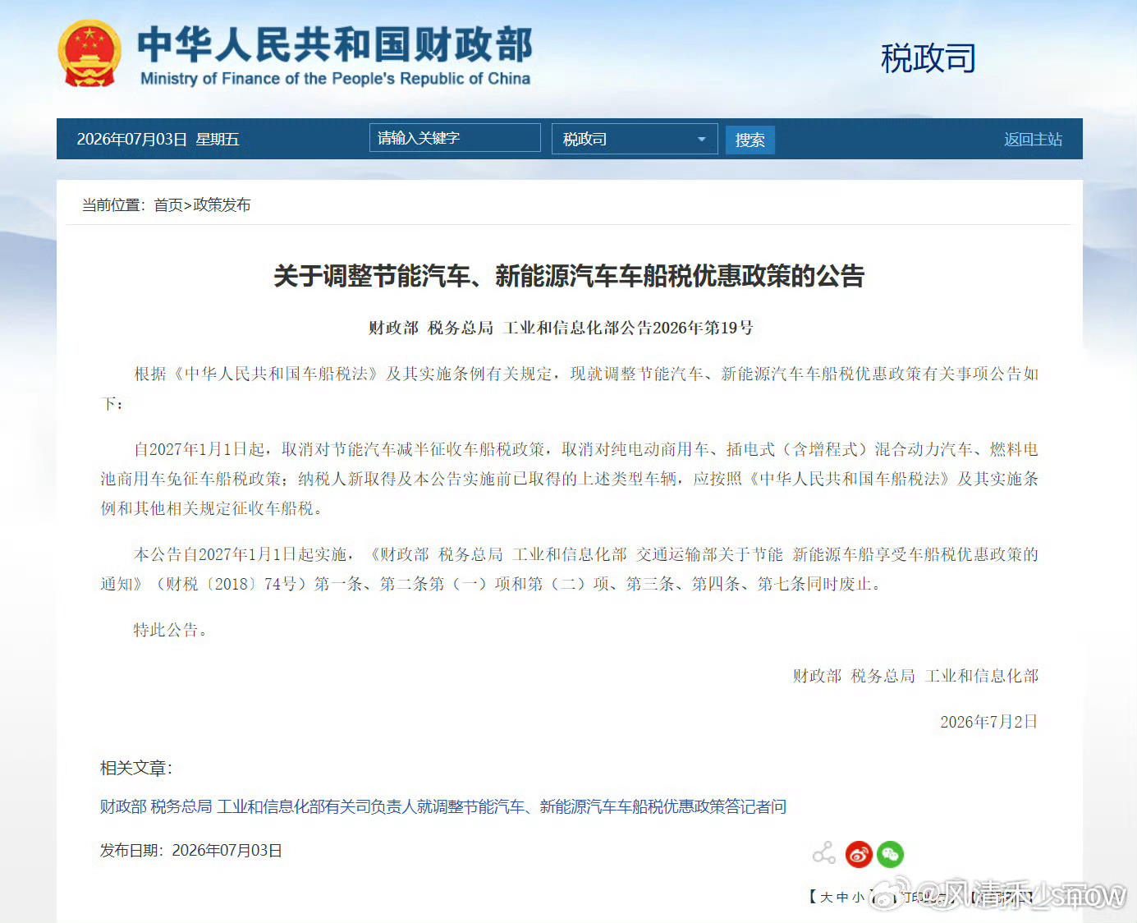Click the 特此公告。 line
Viewport: 1137px width, 923px height.
[171, 630]
